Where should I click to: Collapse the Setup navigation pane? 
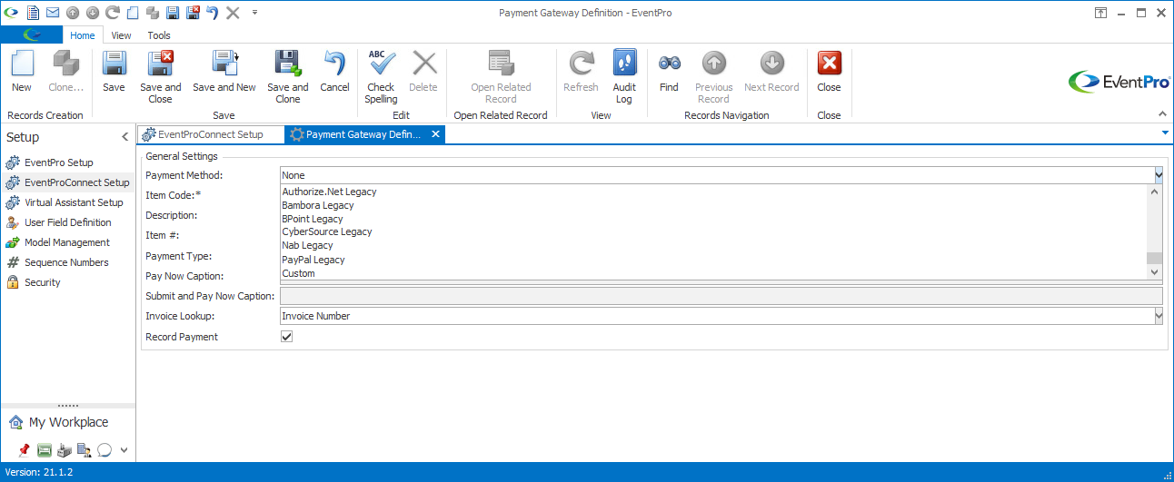click(x=125, y=137)
